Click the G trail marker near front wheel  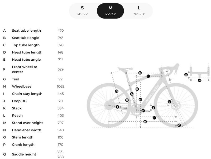pos(179,125)
